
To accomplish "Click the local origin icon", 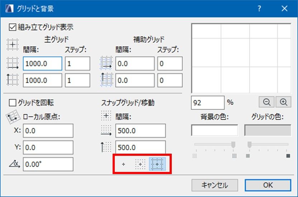I will pos(13,117).
